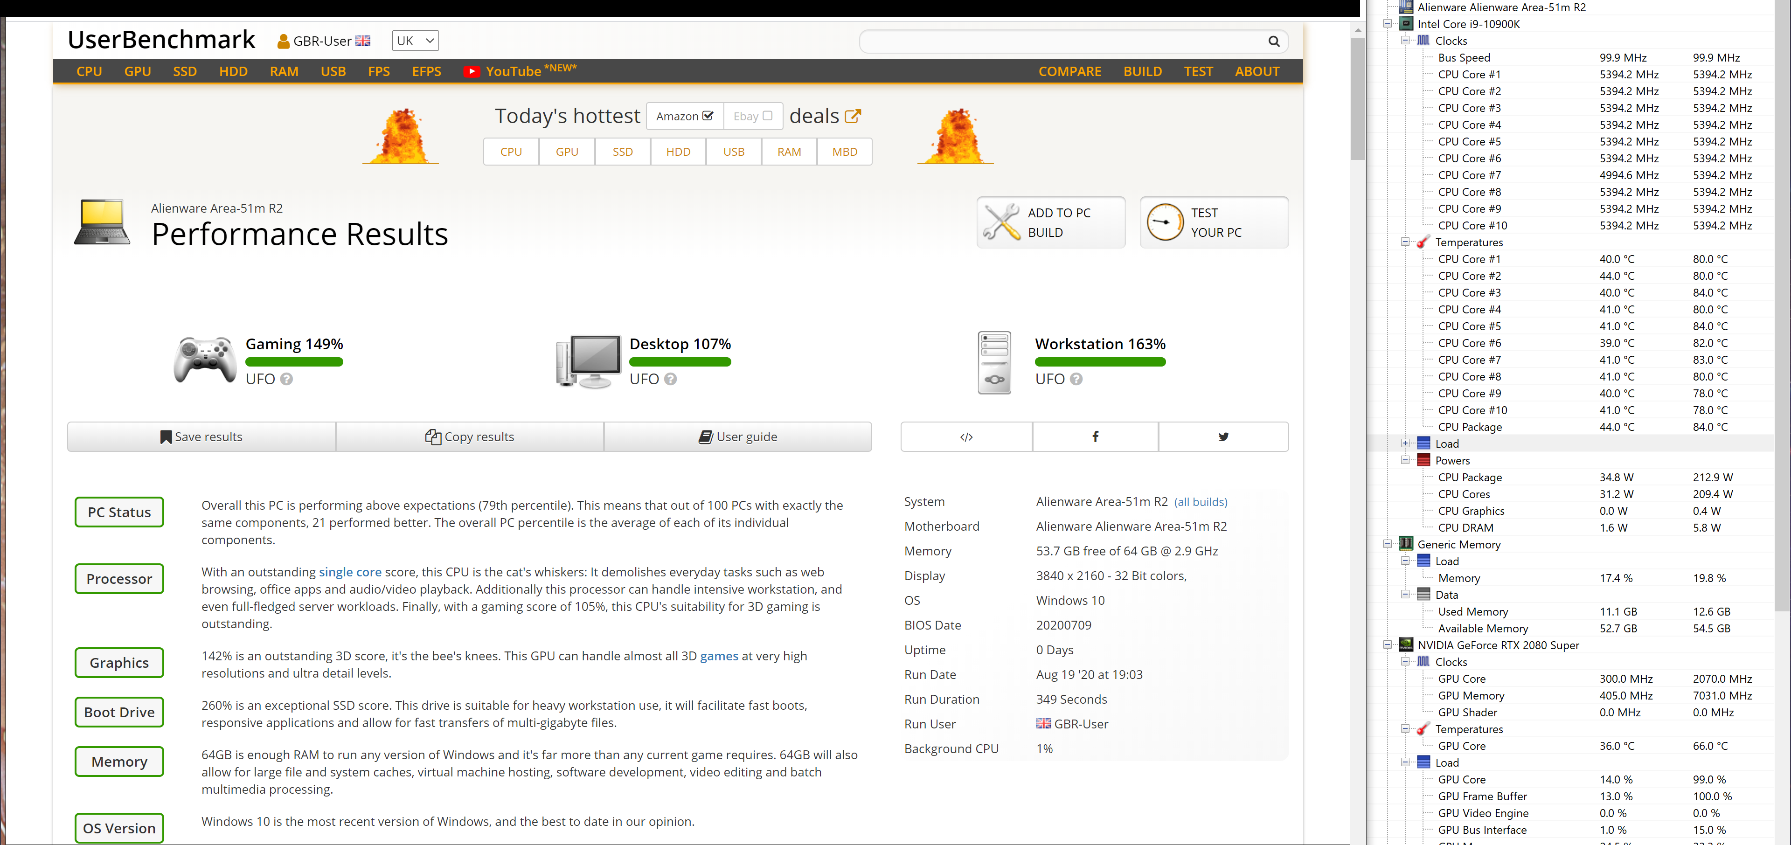Collapse the CPU Clocks tree node
Screen dimensions: 1791x845
[1405, 40]
